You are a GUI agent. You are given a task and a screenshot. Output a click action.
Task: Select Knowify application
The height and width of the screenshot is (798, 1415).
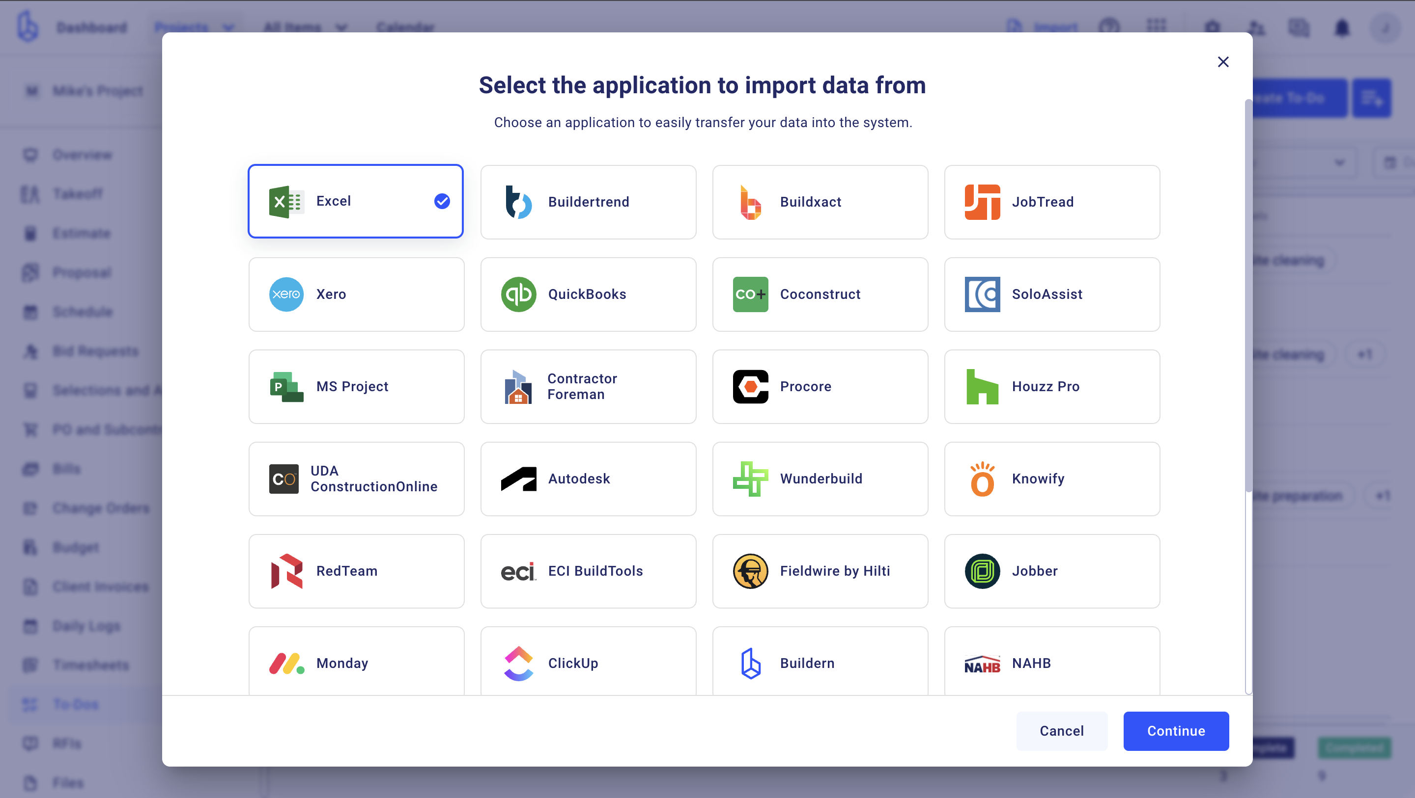click(1052, 479)
